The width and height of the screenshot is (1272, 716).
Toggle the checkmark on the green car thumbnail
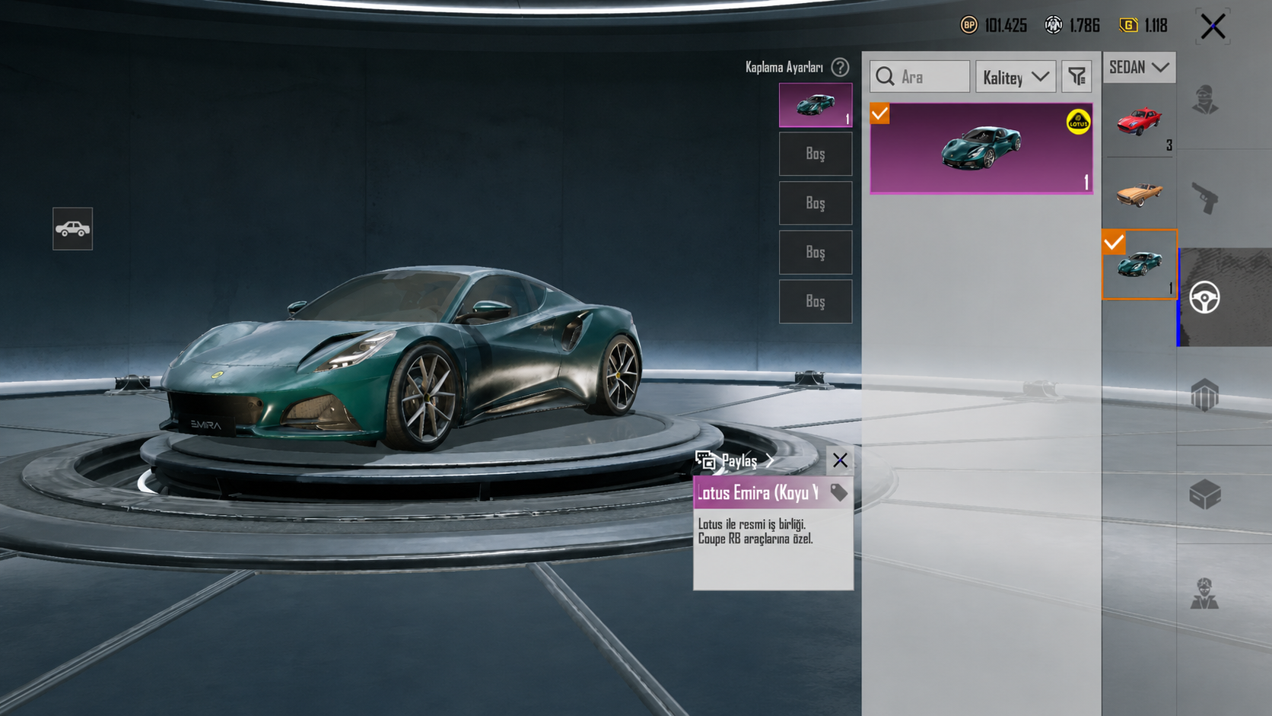pyautogui.click(x=1113, y=242)
